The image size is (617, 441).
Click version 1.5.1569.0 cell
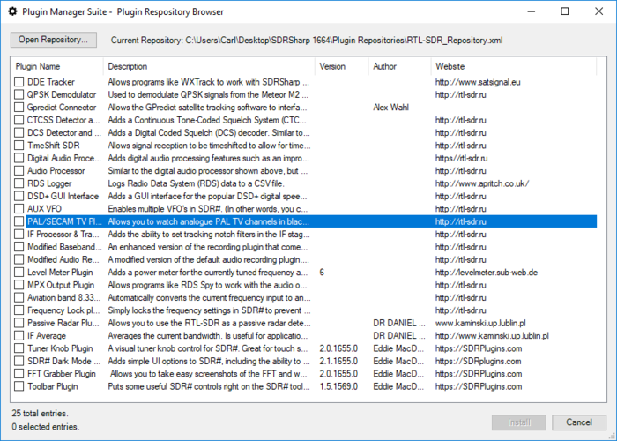(x=338, y=386)
